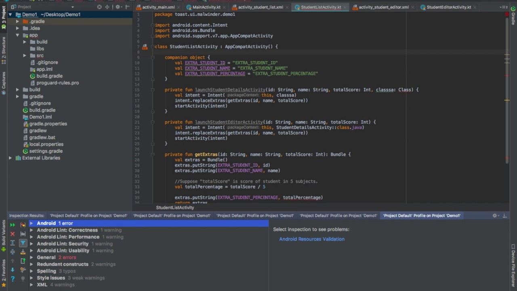Viewport: 517px width, 291px height.
Task: Go to next problem down arrow
Action: click(x=13, y=270)
